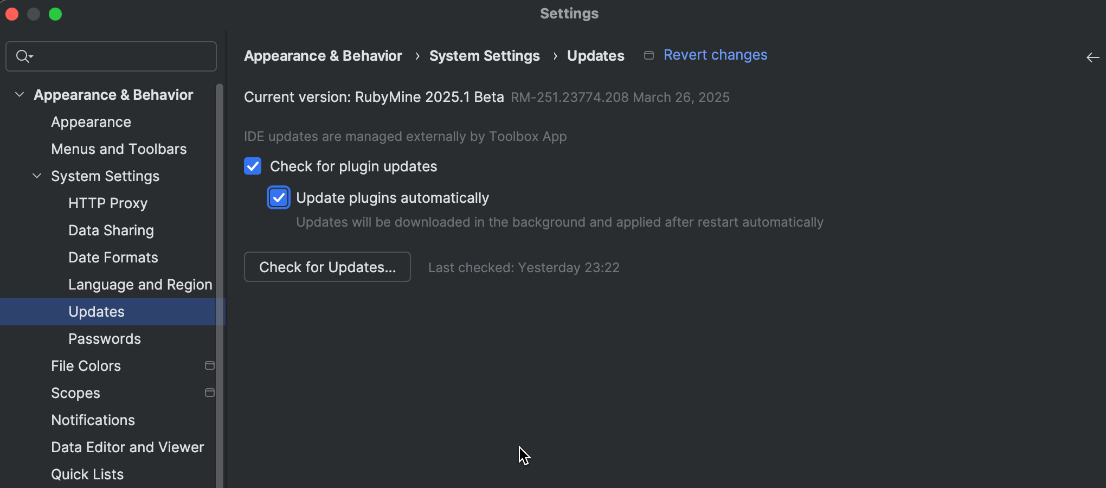This screenshot has width=1106, height=488.
Task: Go to Notifications settings
Action: click(93, 420)
